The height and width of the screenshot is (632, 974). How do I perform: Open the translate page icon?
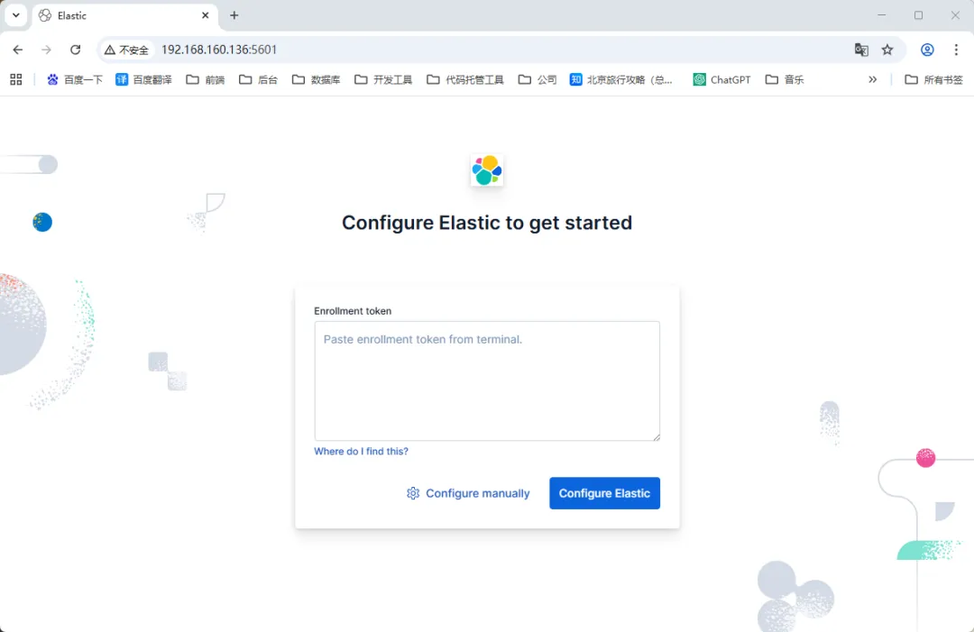click(x=861, y=50)
